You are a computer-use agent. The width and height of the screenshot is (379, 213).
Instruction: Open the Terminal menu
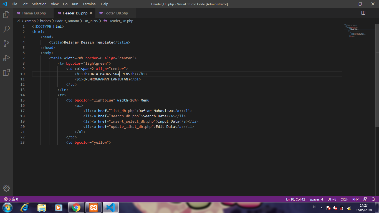(x=89, y=4)
